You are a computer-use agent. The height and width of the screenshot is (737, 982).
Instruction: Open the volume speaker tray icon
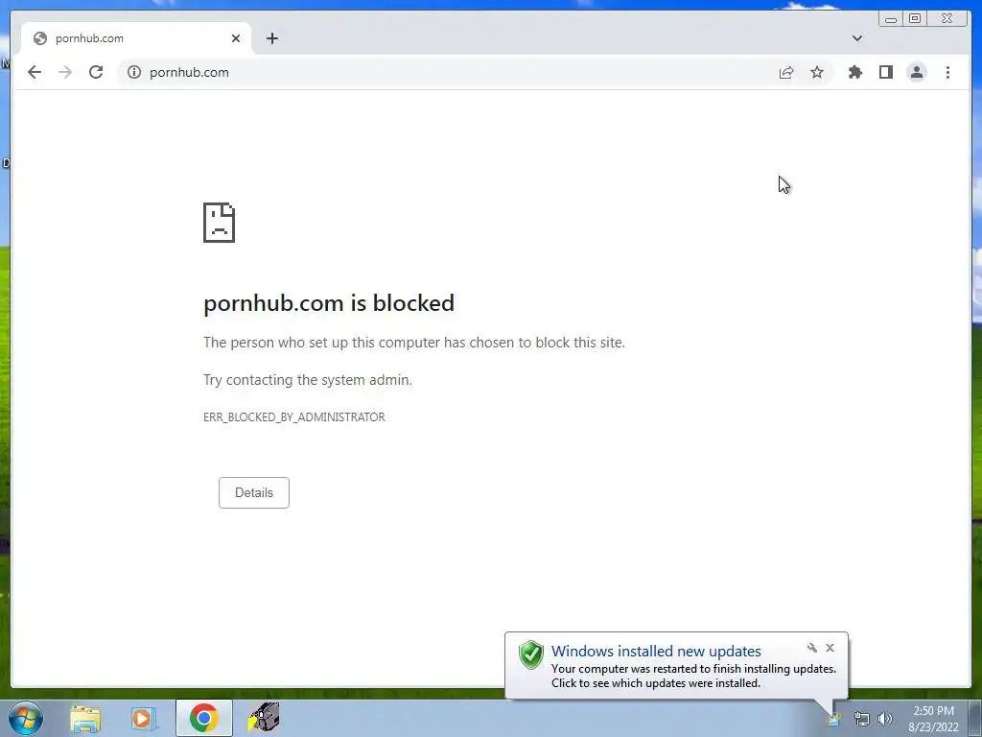pos(885,719)
